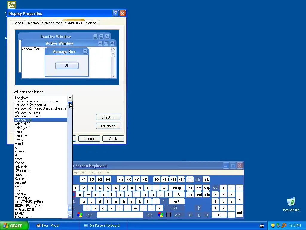Select WinProNX style in list
306x230 pixels.
tap(41, 124)
